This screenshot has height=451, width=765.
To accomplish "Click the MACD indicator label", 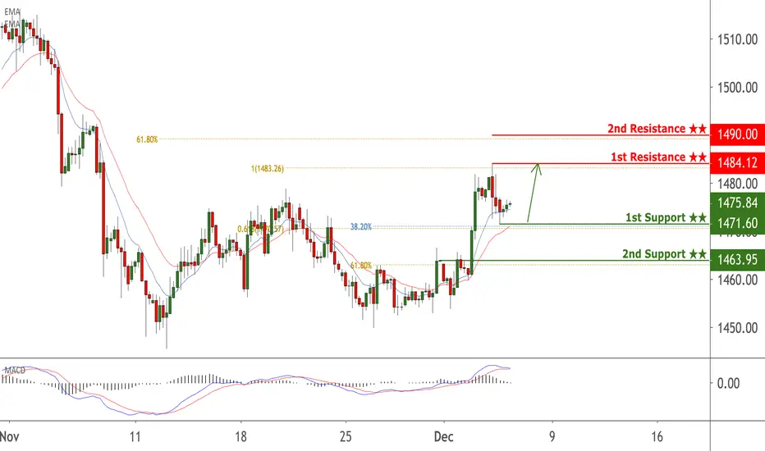I will click(x=14, y=371).
